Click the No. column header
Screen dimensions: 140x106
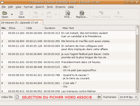click(x=4, y=28)
